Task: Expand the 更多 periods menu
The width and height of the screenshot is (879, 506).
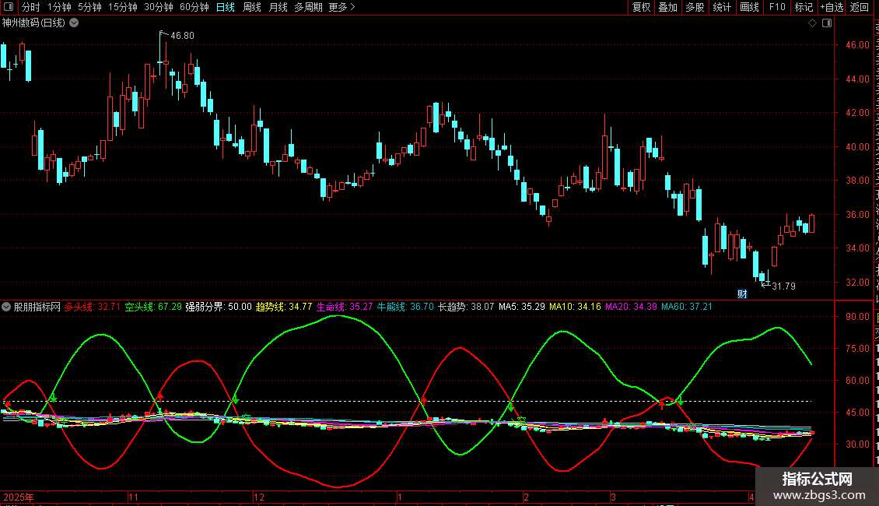Action: (341, 7)
